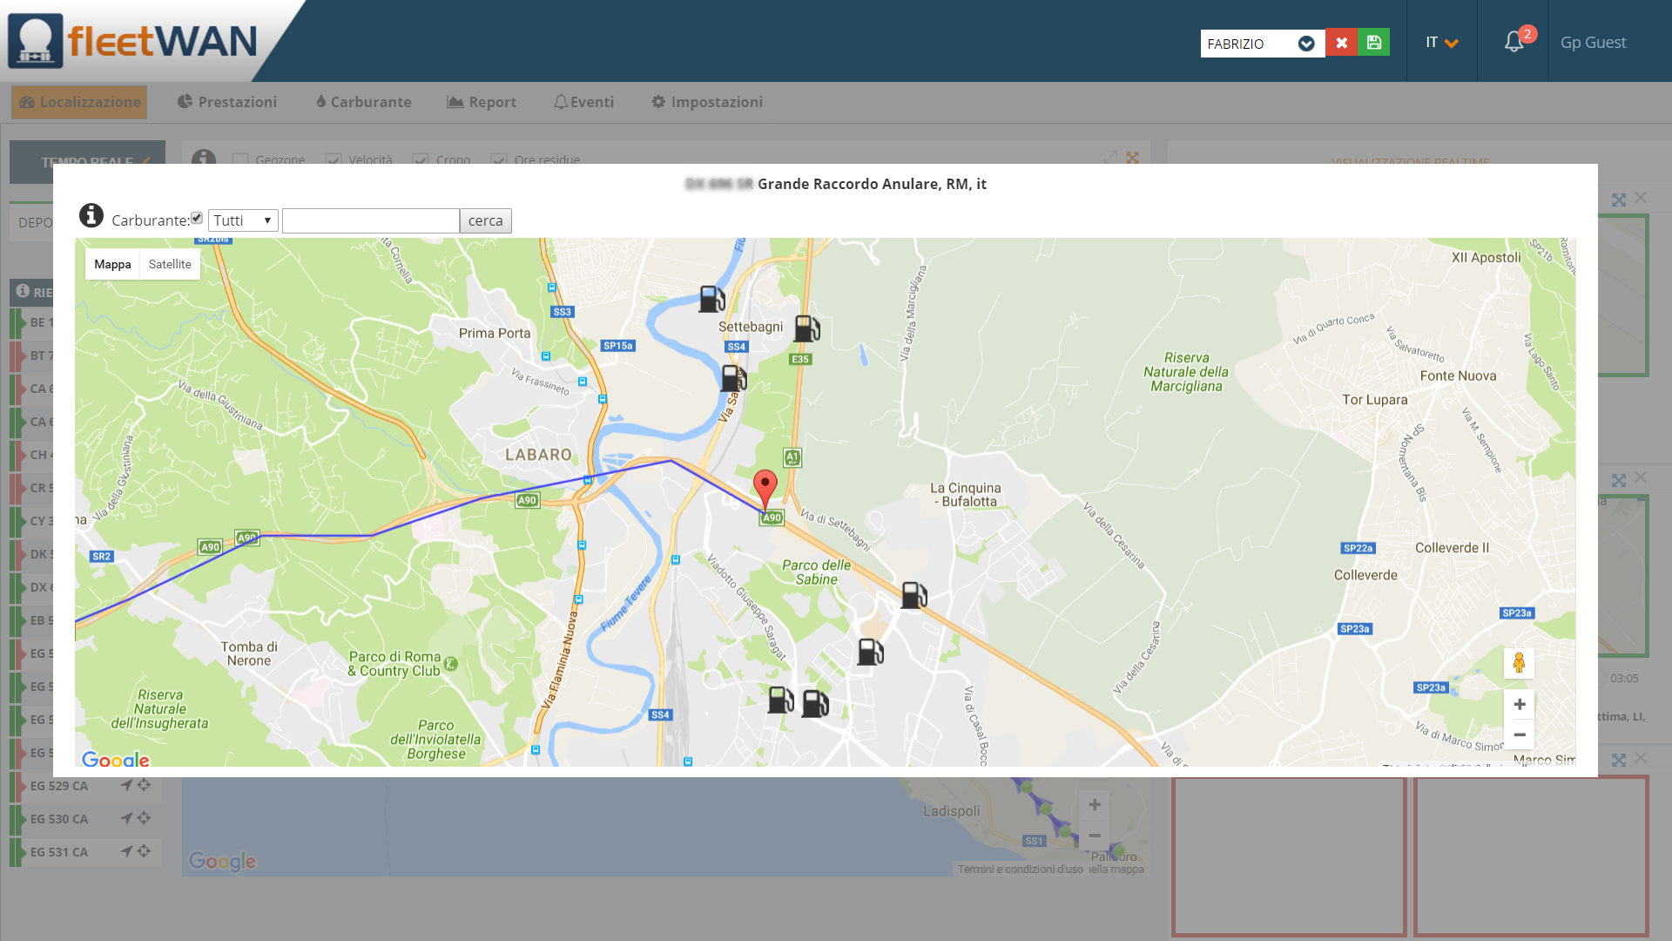This screenshot has width=1672, height=941.
Task: Click the fuel marker on Viadotto Giuseppe Saragat
Action: pyautogui.click(x=870, y=652)
